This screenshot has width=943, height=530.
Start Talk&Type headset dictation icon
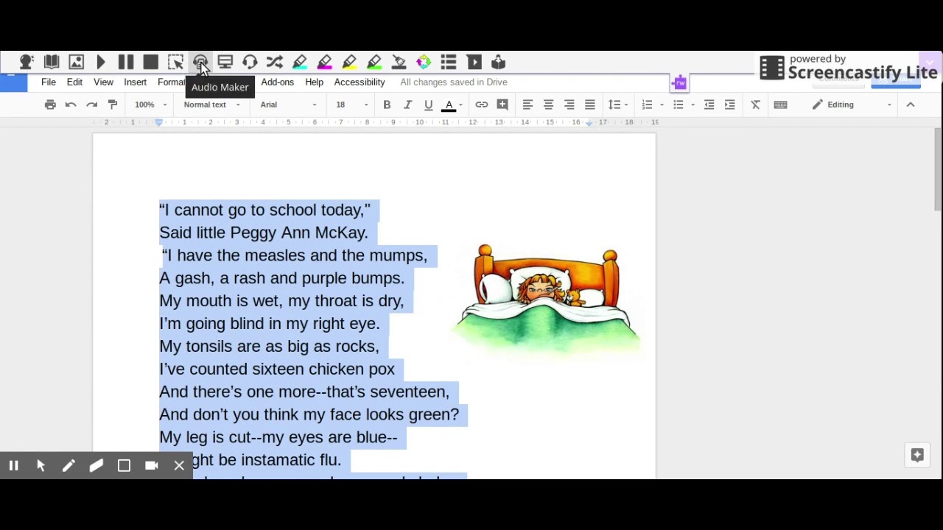pyautogui.click(x=250, y=63)
